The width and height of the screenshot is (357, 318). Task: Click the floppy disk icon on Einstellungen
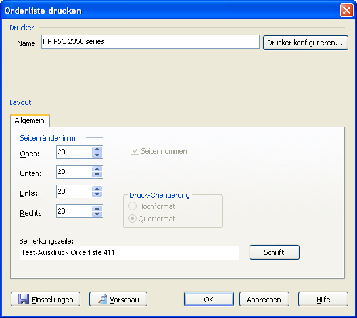24,299
